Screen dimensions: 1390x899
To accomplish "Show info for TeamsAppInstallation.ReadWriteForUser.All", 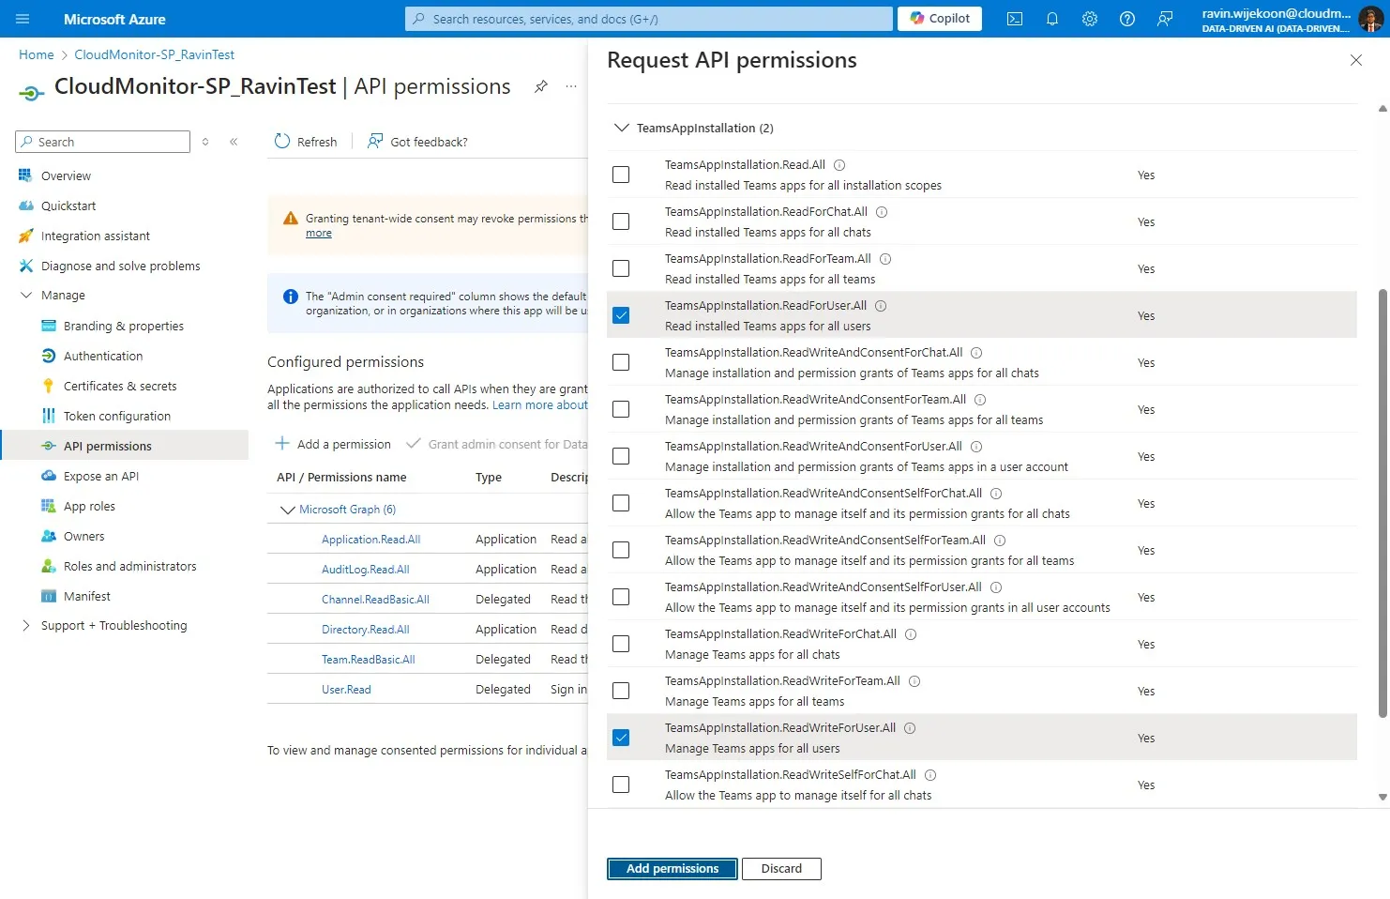I will (x=910, y=728).
